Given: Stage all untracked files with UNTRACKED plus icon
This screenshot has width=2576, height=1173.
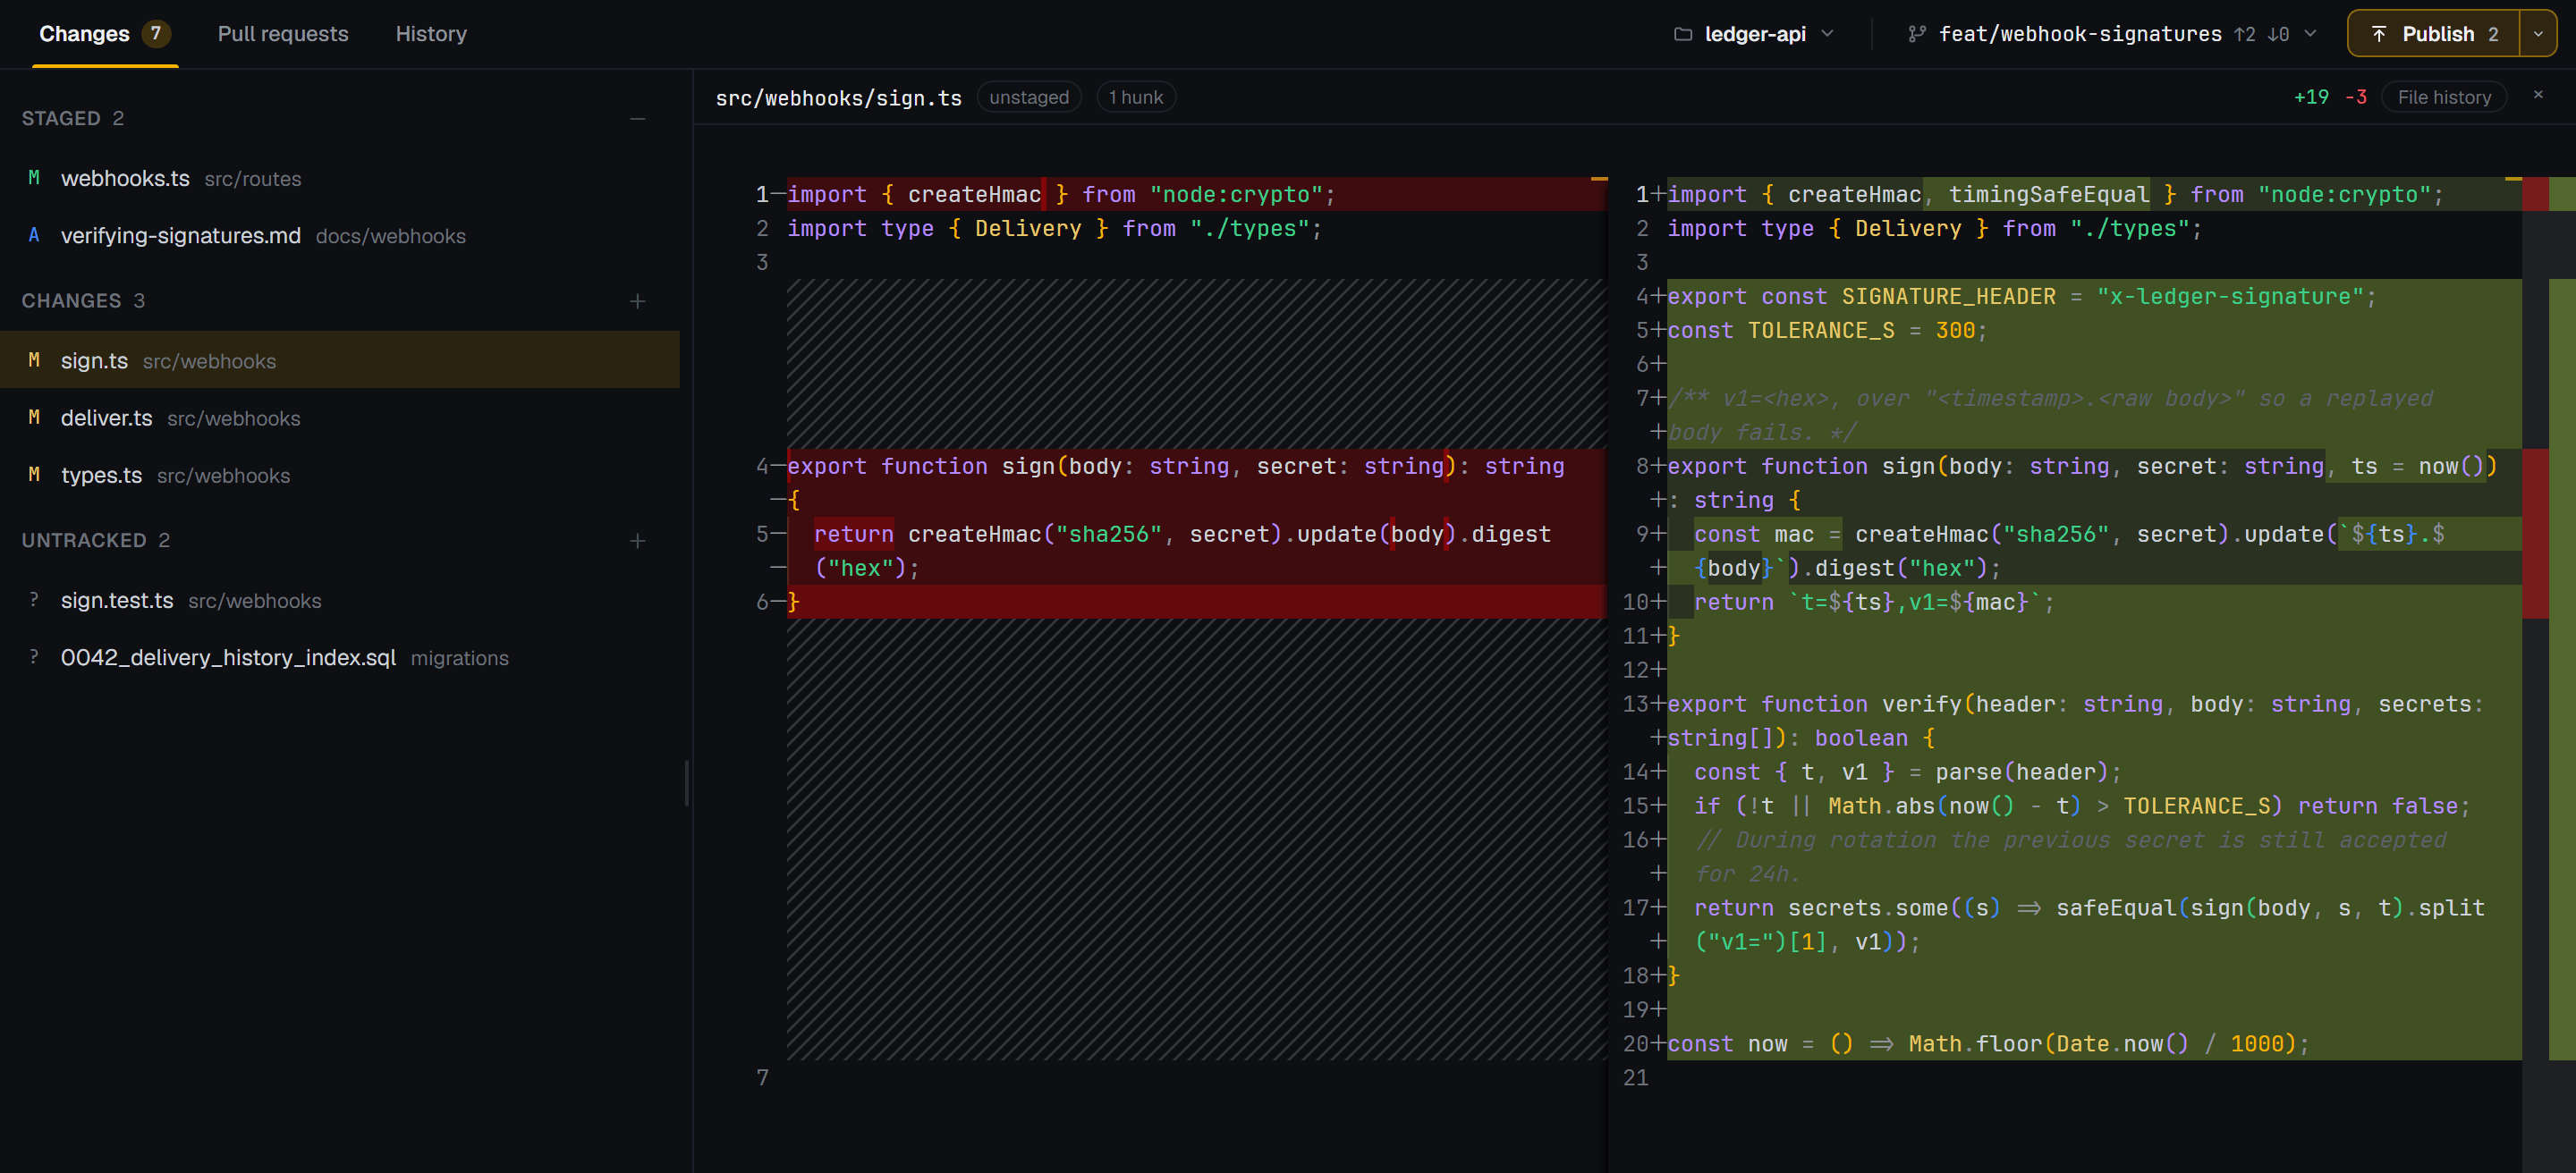Looking at the screenshot, I should tap(637, 541).
